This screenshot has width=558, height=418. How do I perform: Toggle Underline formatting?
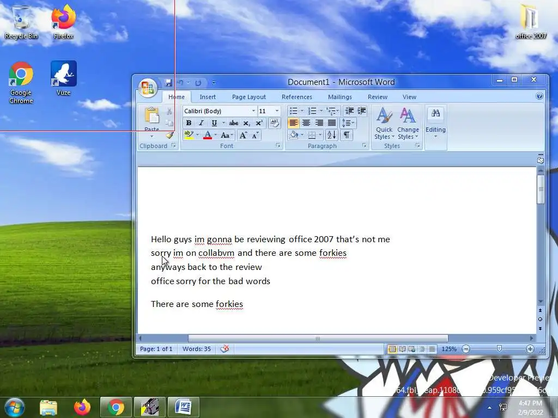[x=214, y=123]
